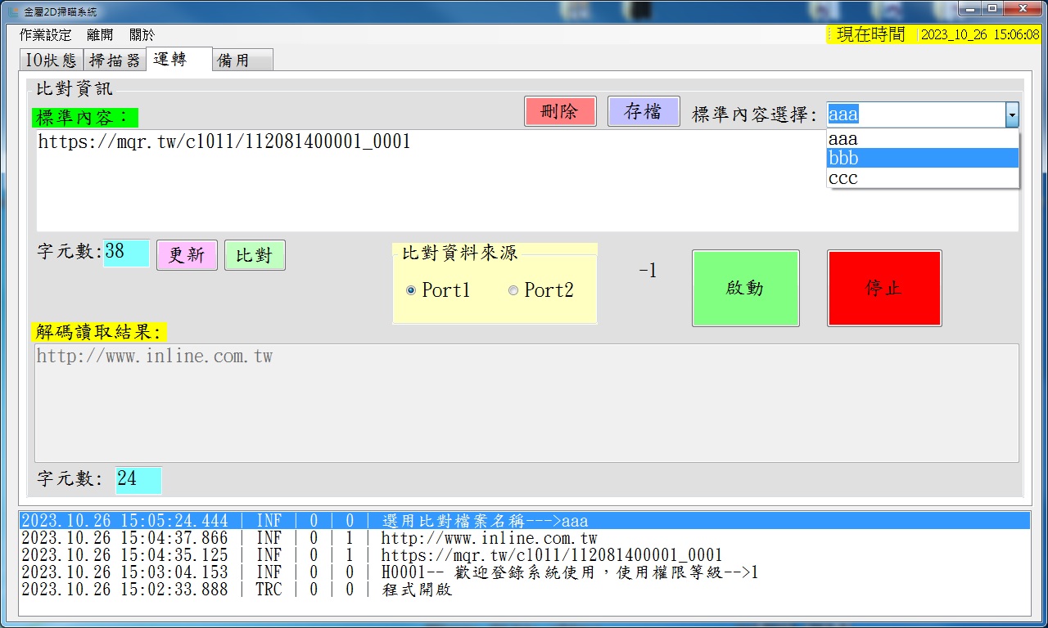Switch to the 掃描器 tab

coord(115,60)
